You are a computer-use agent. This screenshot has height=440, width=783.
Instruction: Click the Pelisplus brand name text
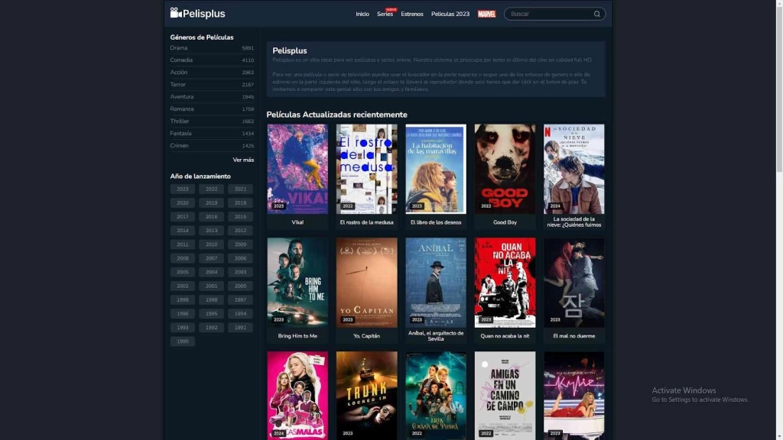[x=203, y=14]
